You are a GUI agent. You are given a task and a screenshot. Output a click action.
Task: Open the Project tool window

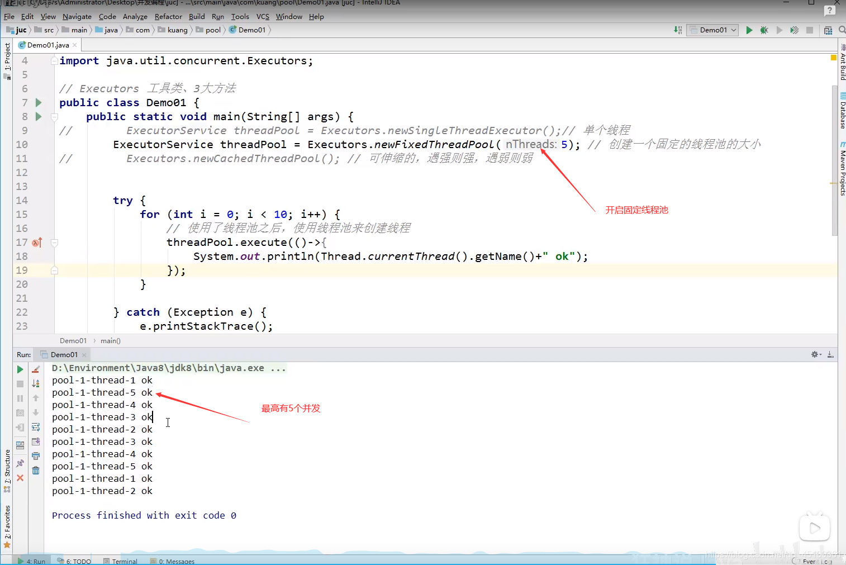click(x=7, y=61)
